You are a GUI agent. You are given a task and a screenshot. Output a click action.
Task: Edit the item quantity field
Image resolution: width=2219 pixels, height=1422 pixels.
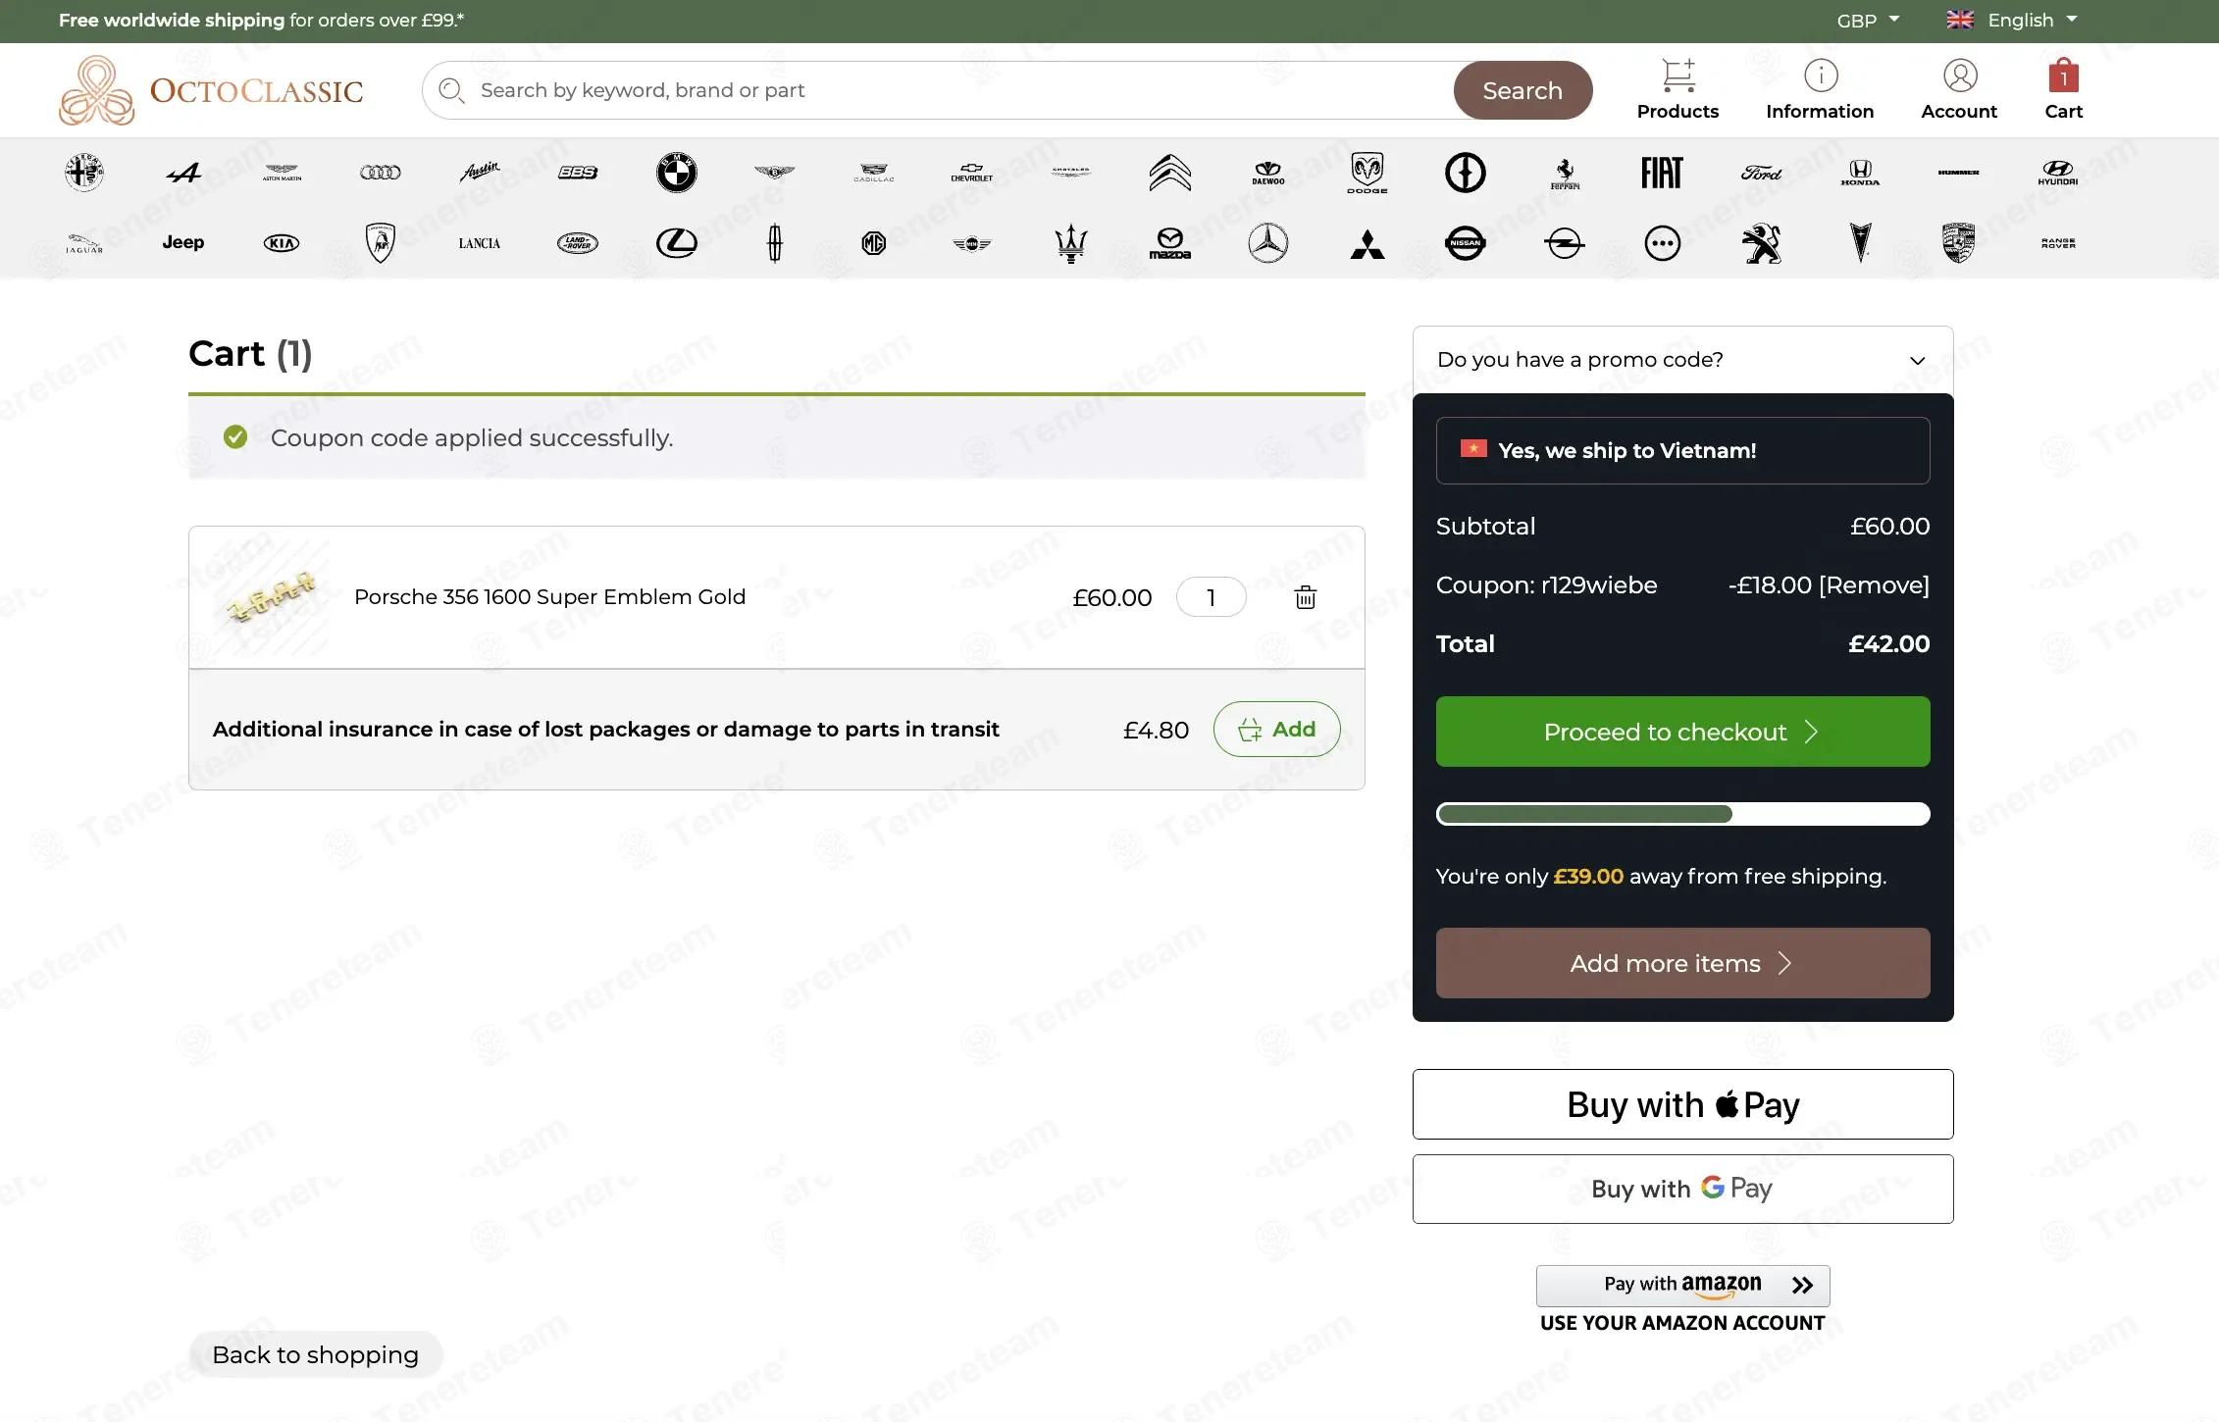1211,597
